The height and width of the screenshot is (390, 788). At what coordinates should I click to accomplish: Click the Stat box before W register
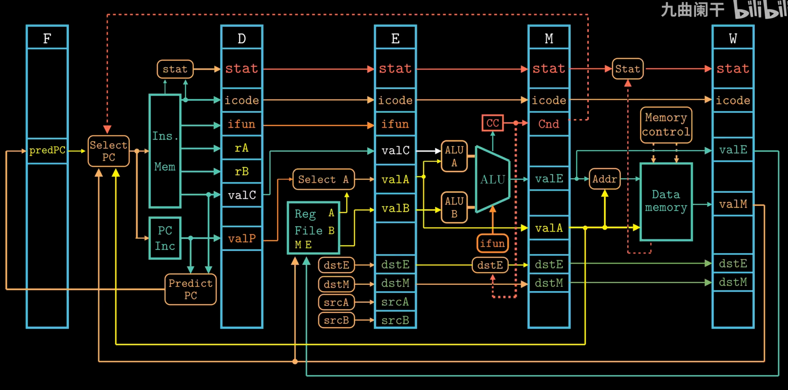627,69
